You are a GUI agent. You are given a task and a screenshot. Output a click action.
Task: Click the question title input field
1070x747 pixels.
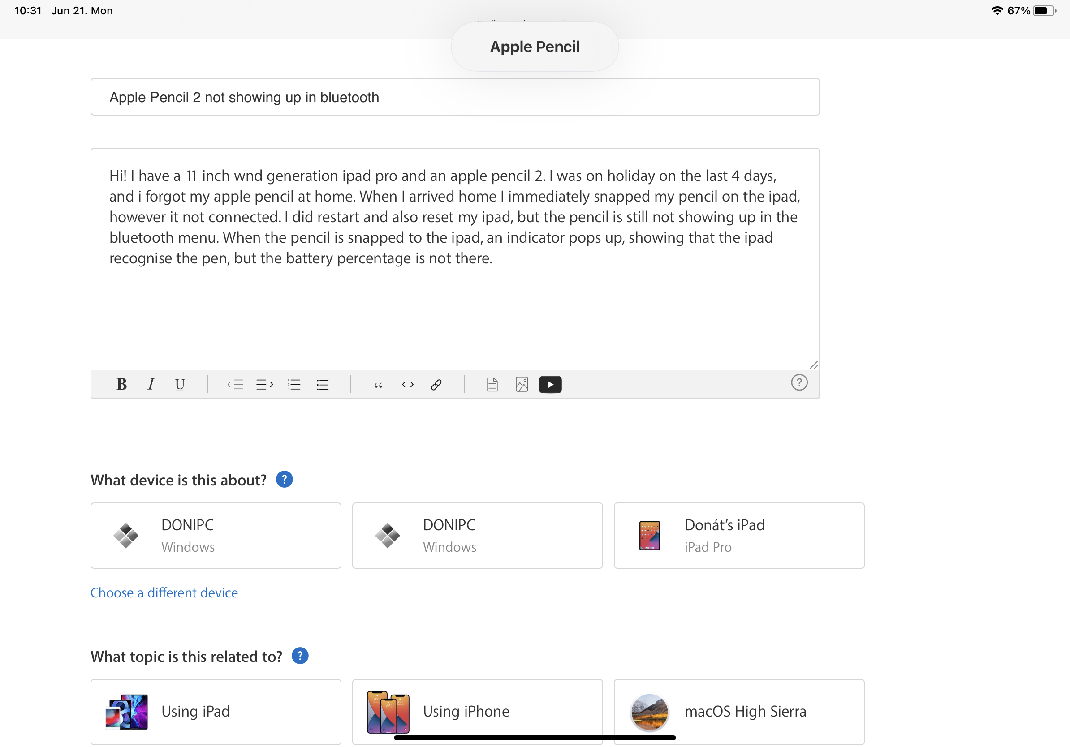tap(454, 97)
